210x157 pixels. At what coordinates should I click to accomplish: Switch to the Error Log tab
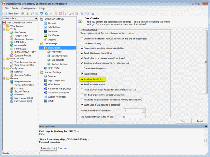[x=62, y=148]
